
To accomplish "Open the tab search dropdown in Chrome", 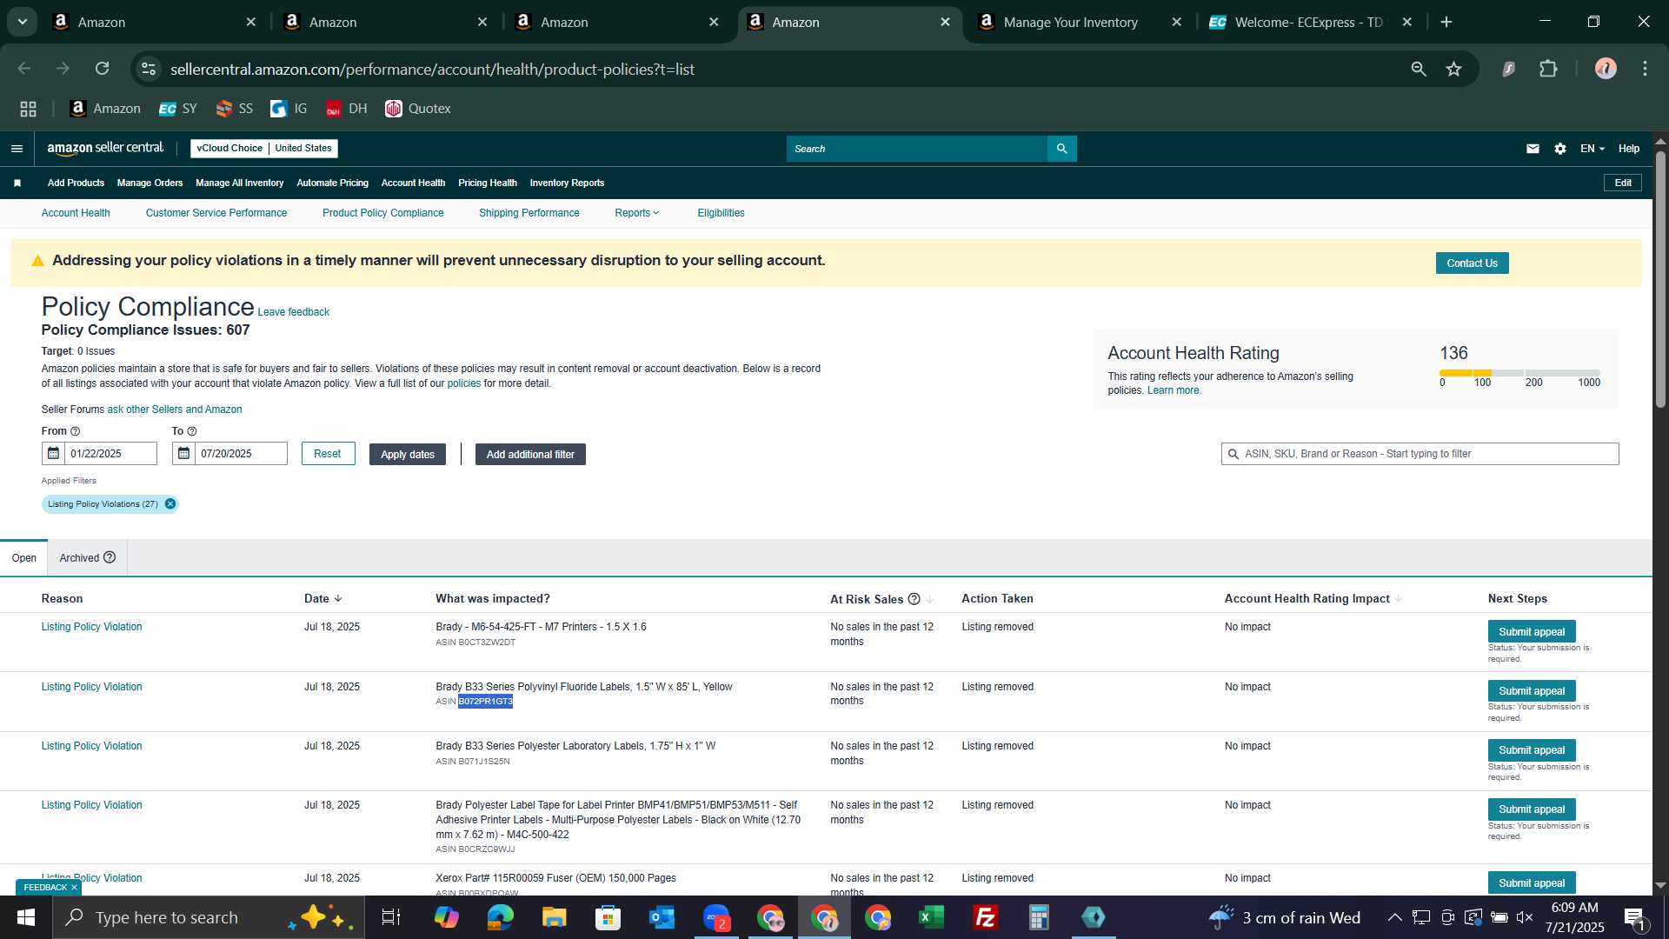I will 23,22.
